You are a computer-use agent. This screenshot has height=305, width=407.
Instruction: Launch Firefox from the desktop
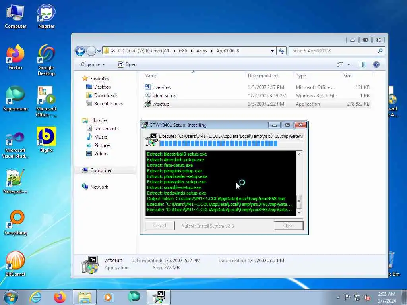click(16, 58)
